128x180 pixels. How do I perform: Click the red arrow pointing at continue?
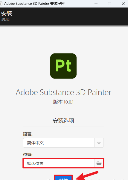click(87, 175)
